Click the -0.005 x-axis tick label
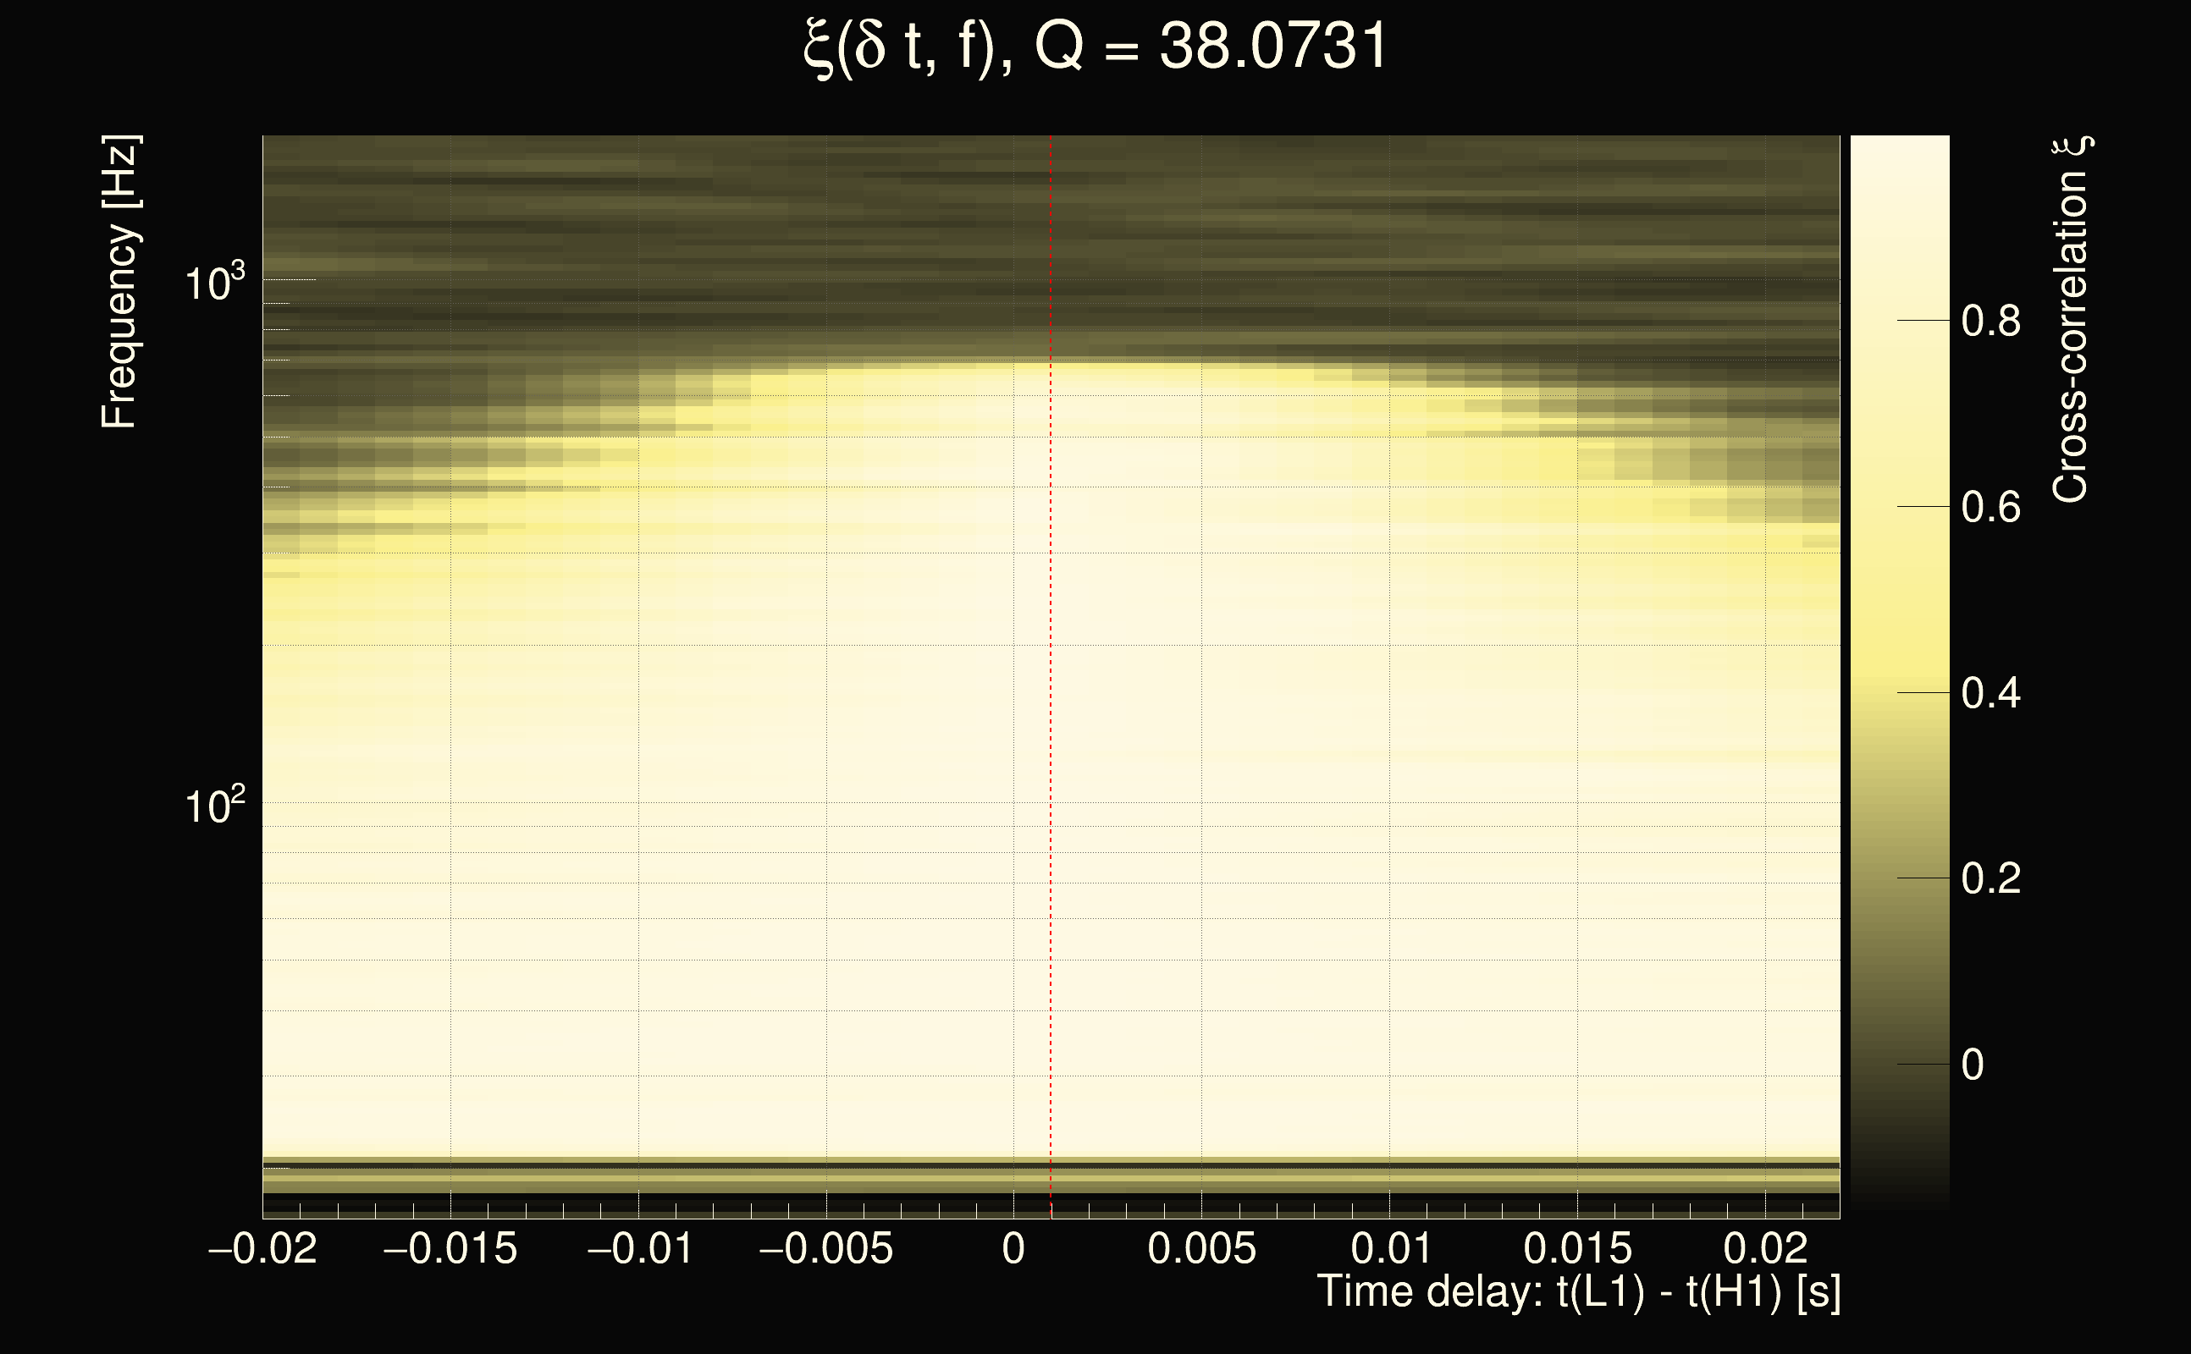The height and width of the screenshot is (1354, 2191). (x=825, y=1248)
